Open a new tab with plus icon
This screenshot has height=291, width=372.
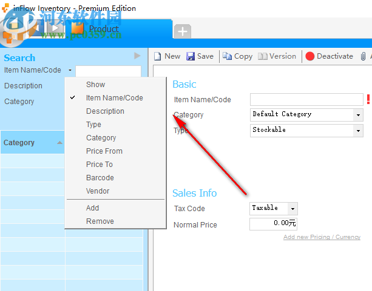(x=183, y=31)
